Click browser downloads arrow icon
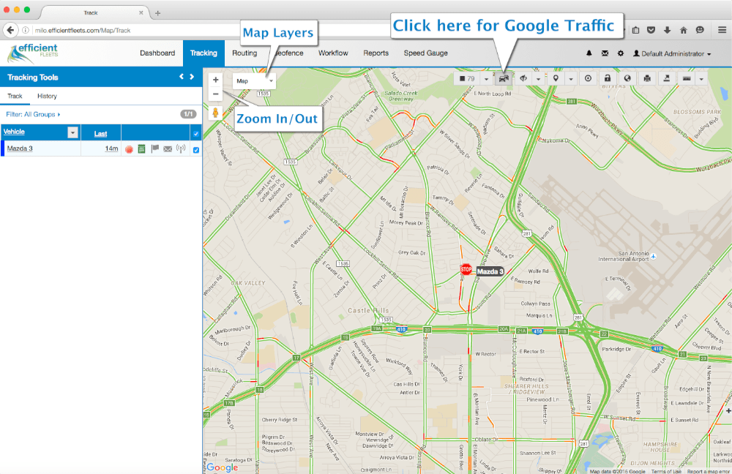This screenshot has width=732, height=474. click(667, 30)
